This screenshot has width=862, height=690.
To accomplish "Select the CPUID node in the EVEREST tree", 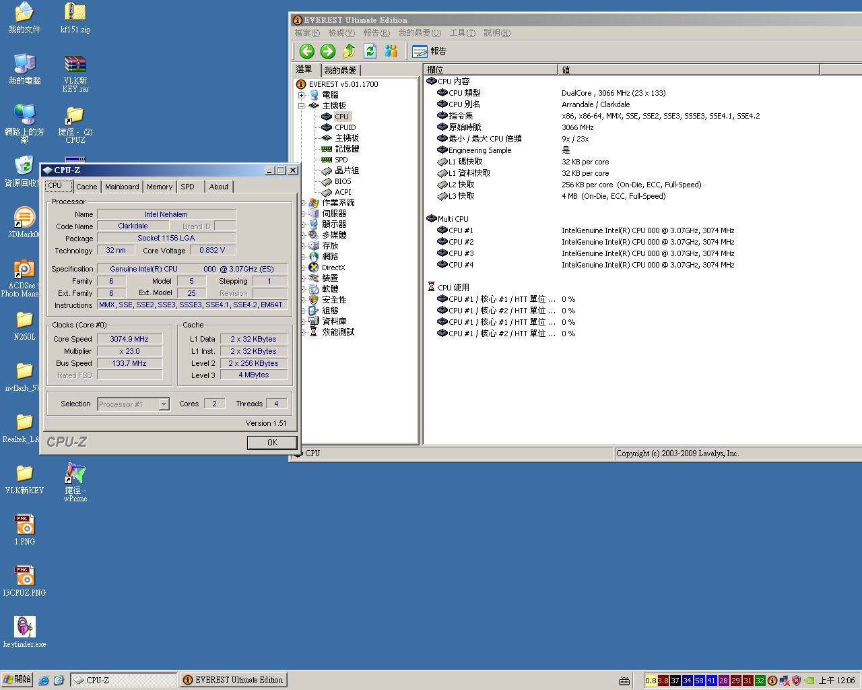I will 345,127.
